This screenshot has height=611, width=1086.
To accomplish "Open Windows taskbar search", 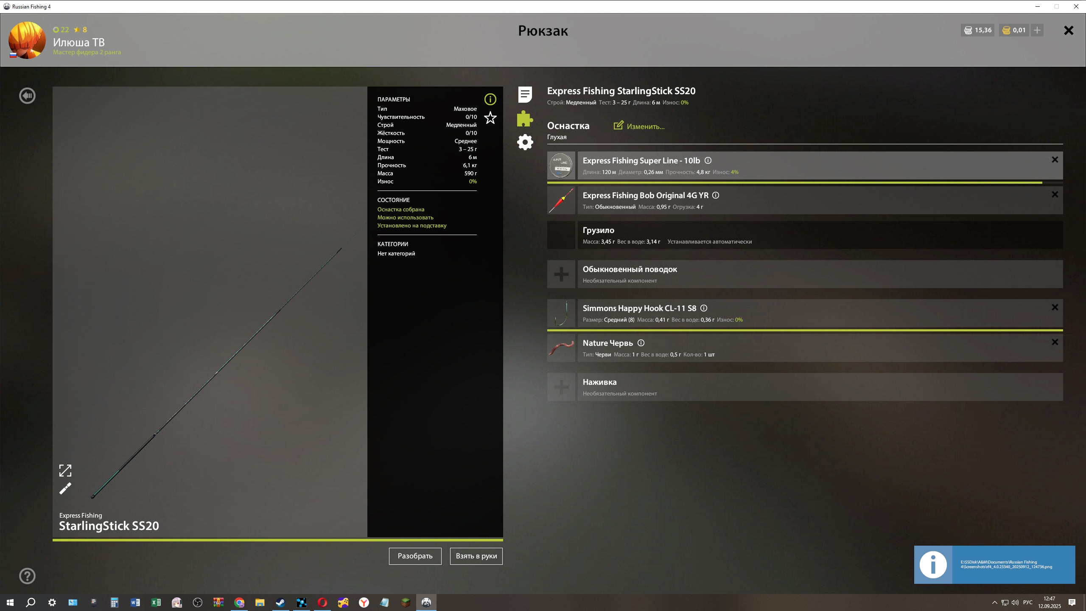I will 31,602.
